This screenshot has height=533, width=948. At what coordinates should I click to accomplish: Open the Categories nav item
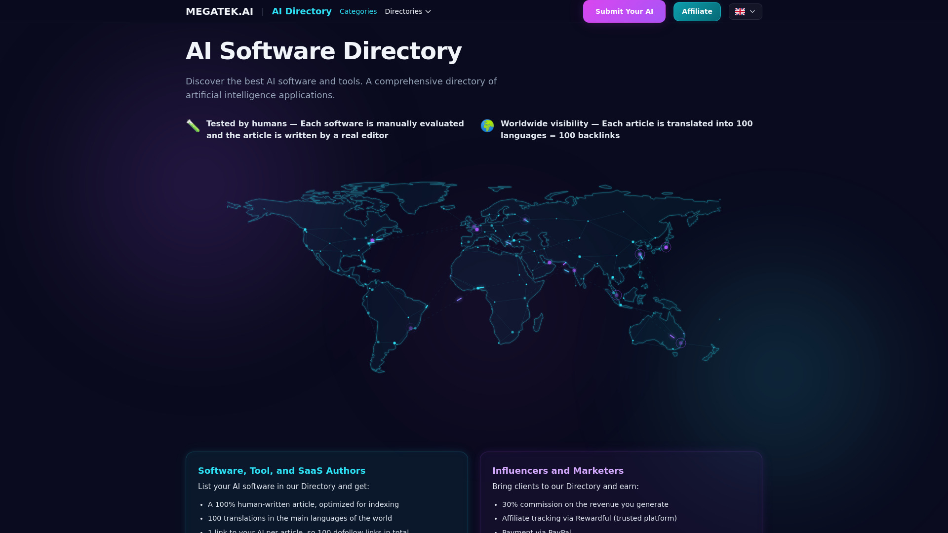(358, 11)
